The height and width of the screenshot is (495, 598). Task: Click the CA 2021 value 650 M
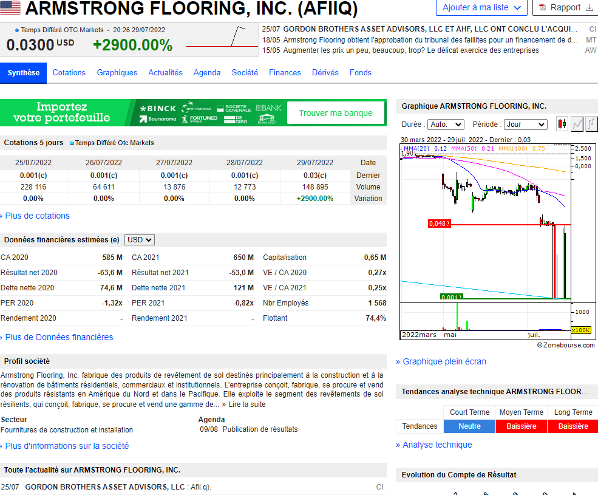243,258
